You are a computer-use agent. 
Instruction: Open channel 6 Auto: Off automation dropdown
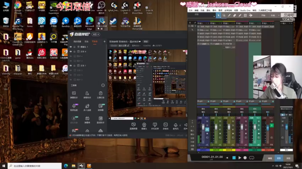click(x=268, y=148)
